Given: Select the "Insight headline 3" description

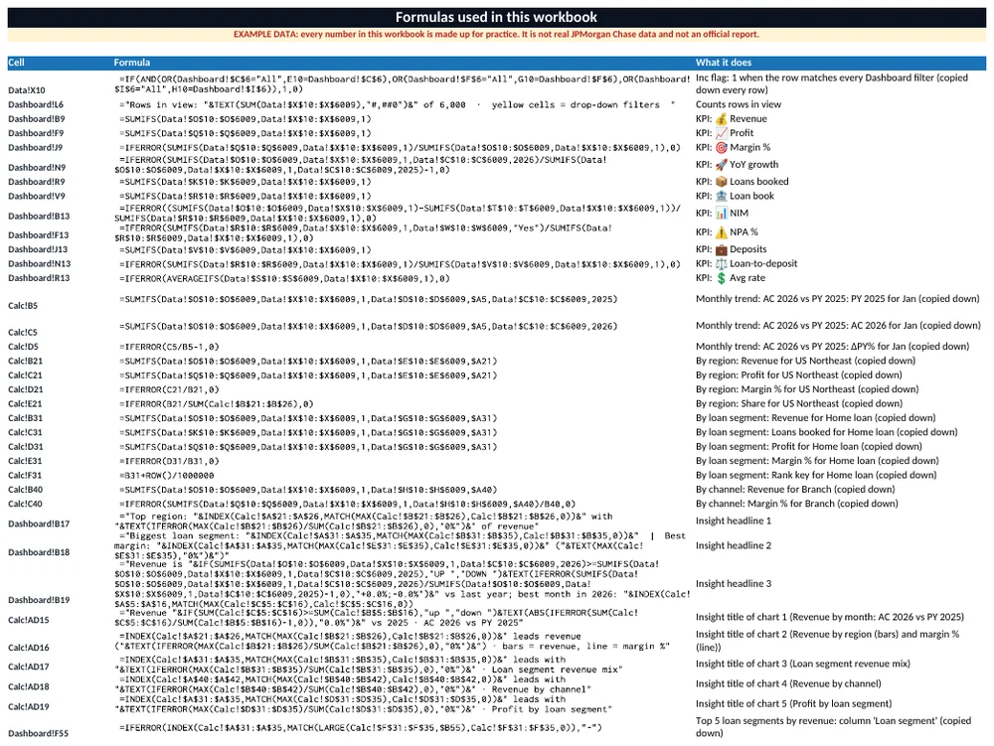Looking at the screenshot, I should (734, 584).
